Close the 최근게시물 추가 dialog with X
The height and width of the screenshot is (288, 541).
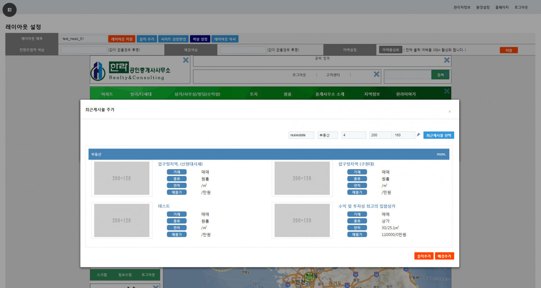pos(449,111)
